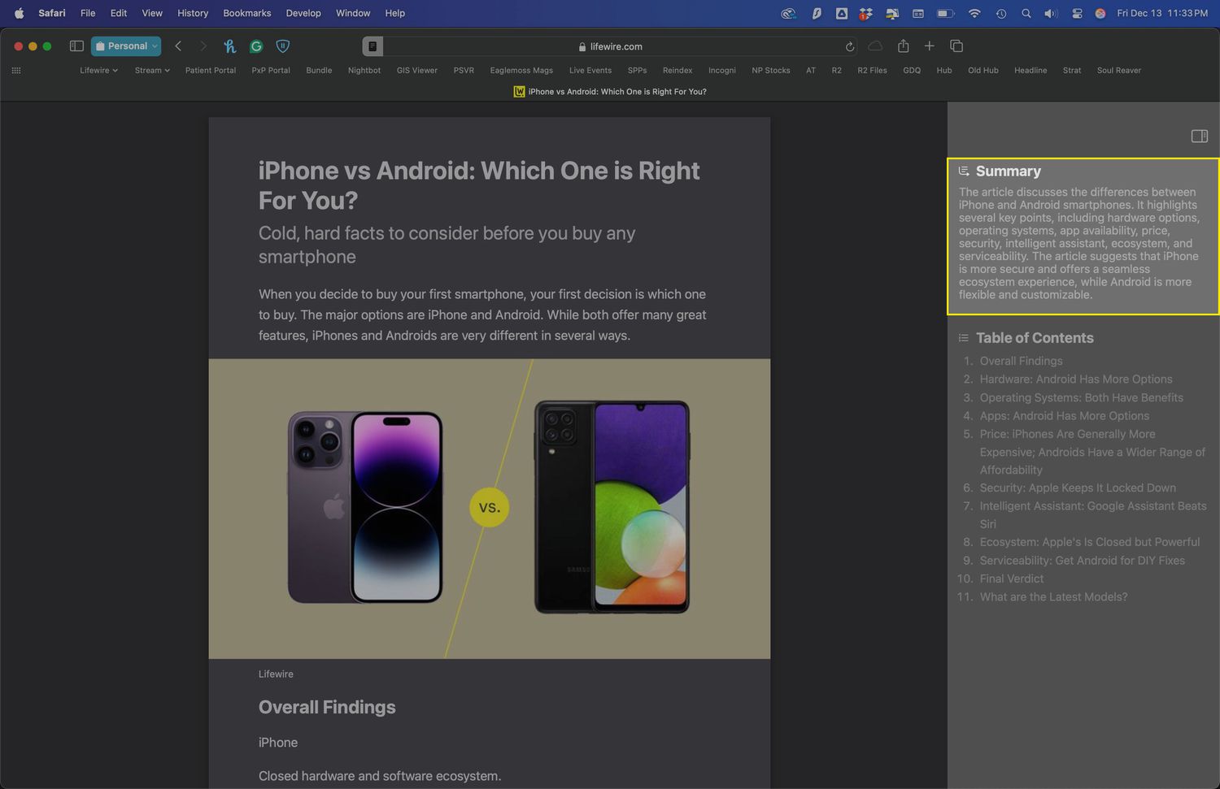Reload the page with the refresh icon
Screen dimensions: 1220x789
(x=850, y=46)
